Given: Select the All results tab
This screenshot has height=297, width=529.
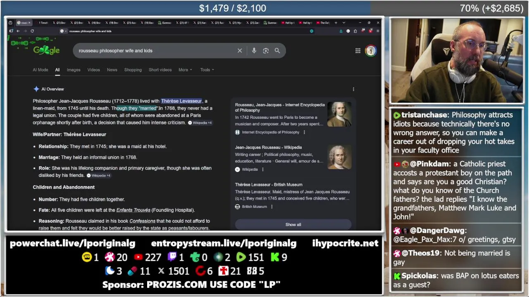Looking at the screenshot, I should click(x=57, y=70).
